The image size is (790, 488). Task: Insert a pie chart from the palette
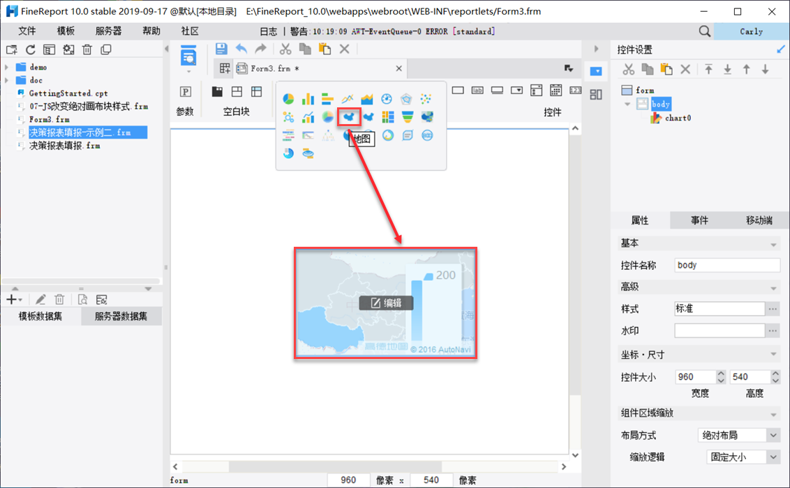288,99
